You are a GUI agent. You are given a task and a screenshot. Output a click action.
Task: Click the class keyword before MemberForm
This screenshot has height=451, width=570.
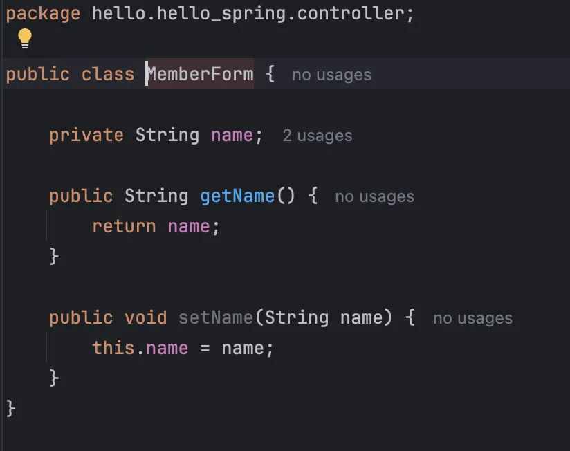click(x=107, y=74)
